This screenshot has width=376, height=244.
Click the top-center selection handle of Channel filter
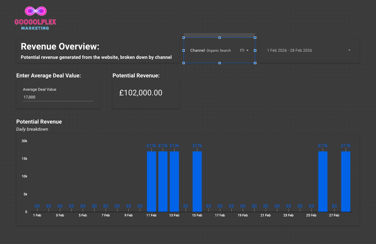[219, 37]
